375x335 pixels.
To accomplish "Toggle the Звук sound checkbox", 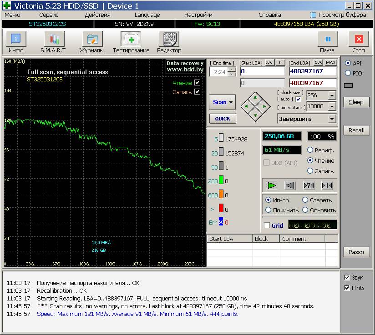I will coord(347,277).
